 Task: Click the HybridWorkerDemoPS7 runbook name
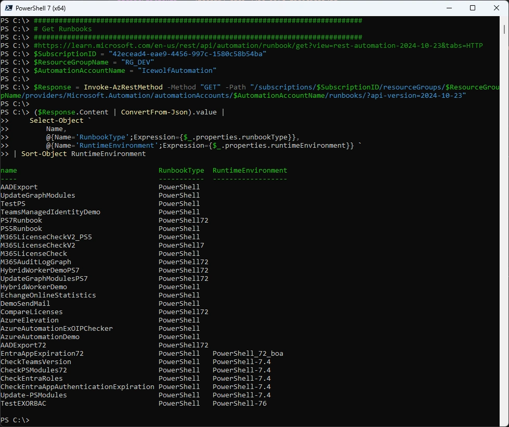pyautogui.click(x=40, y=270)
